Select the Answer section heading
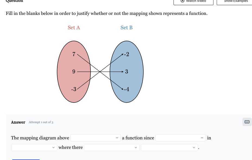 point(18,122)
